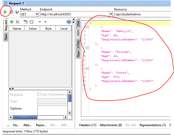Screen dimensions: 174x135
Task: Click horizontal scrollbar left arrow in details panel
Action: tap(11, 117)
